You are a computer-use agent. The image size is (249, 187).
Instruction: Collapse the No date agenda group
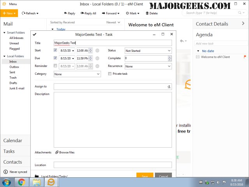pos(198,51)
